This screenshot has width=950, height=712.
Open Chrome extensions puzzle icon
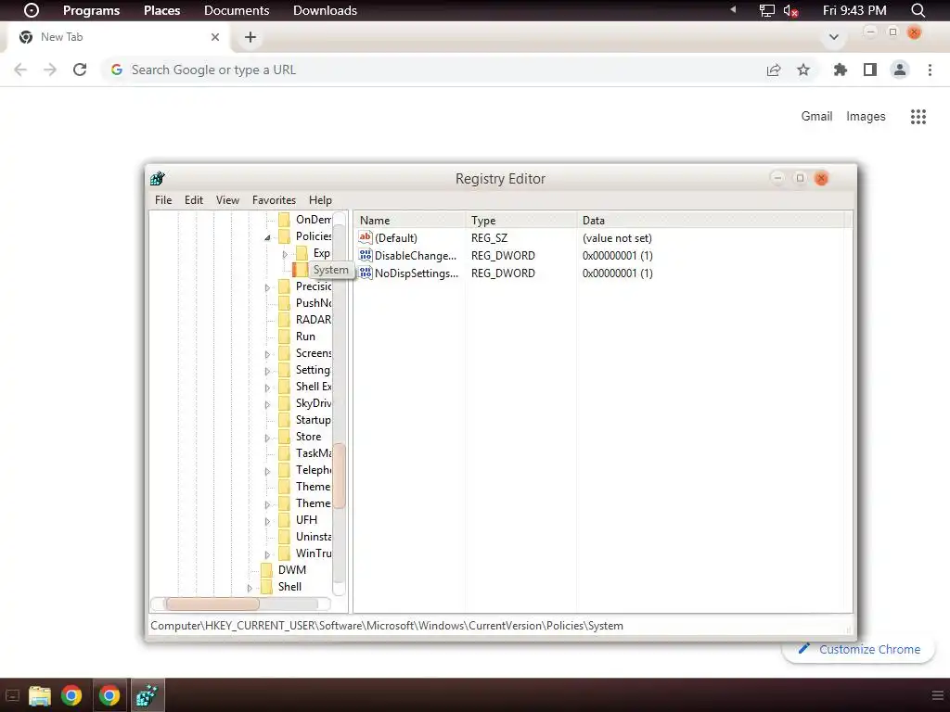click(841, 70)
